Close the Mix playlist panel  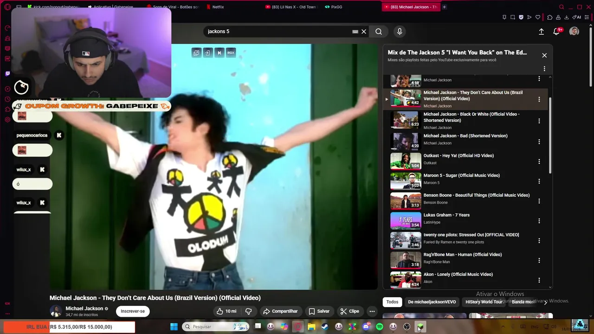[x=544, y=55]
